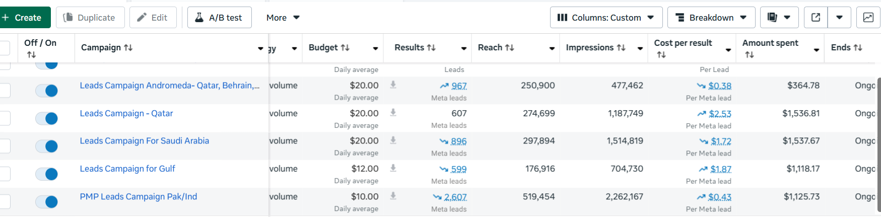Expand the Breakdown dropdown
Screen dimensions: 881x217
pos(711,18)
